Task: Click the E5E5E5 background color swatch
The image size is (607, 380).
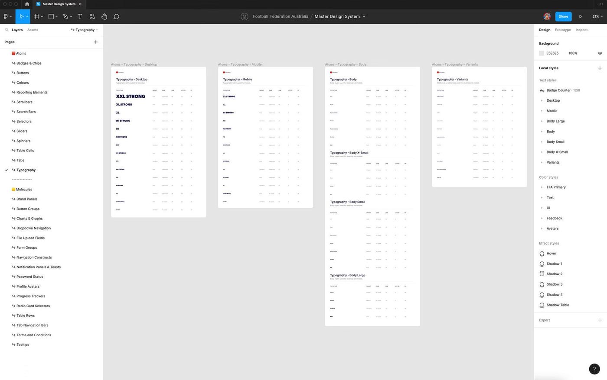Action: [542, 53]
